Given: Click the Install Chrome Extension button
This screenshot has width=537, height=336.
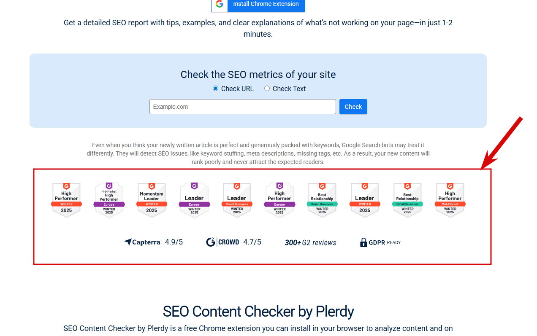Looking at the screenshot, I should (x=266, y=4).
